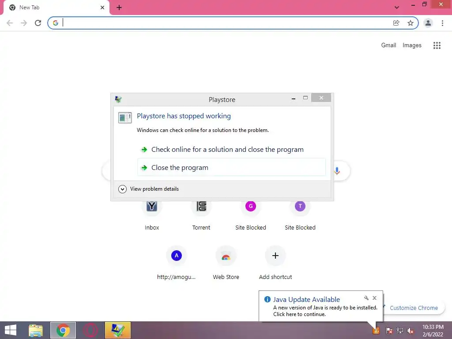Open Chrome's three-dot menu
The image size is (452, 339).
tap(442, 23)
